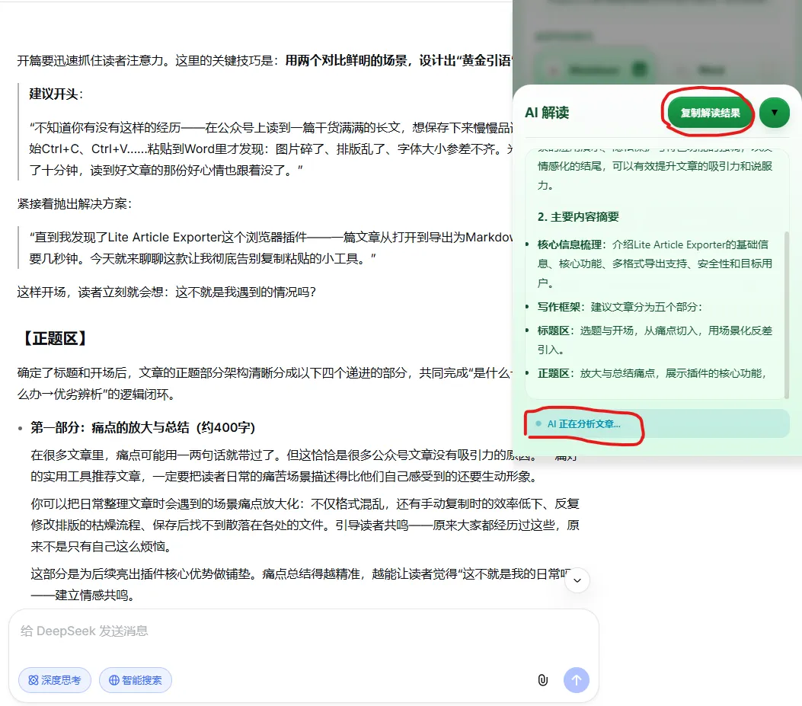Toggle the 智能搜索 mode chip
This screenshot has height=706, width=802.
point(136,680)
